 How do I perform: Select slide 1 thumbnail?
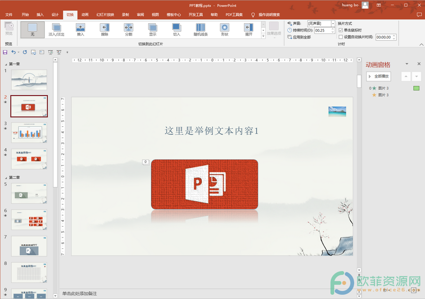tap(29, 80)
